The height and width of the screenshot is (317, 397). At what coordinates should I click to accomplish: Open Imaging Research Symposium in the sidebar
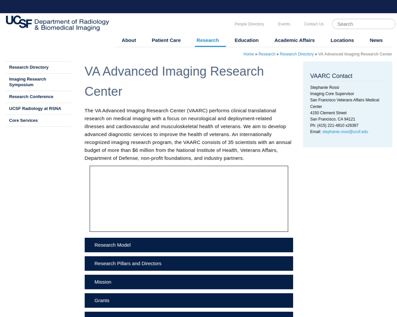(x=38, y=82)
